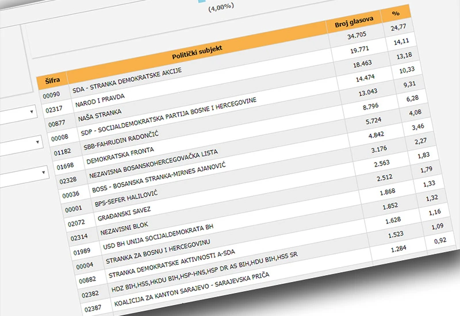Click the Šifra column header

(52, 80)
